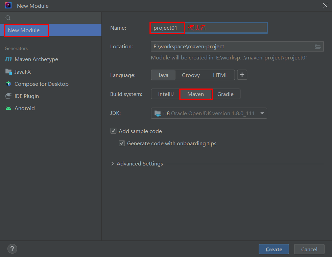This screenshot has height=257, width=332.
Task: Focus the module Name field
Action: (209, 28)
